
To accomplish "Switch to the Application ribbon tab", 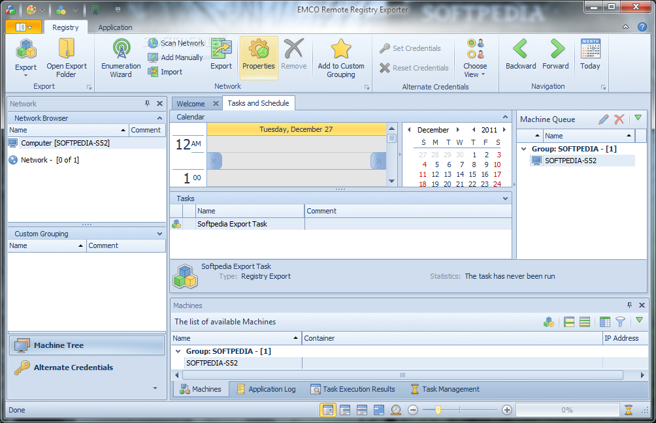I will coord(115,27).
